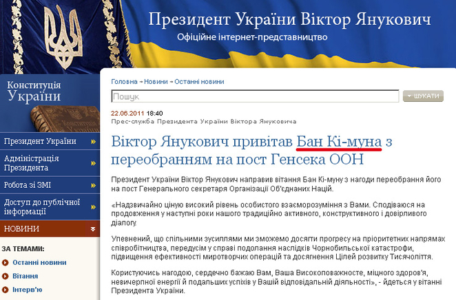The width and height of the screenshot is (456, 300).
Task: Open the Вітання topic link in sidebar
Action: (25, 276)
